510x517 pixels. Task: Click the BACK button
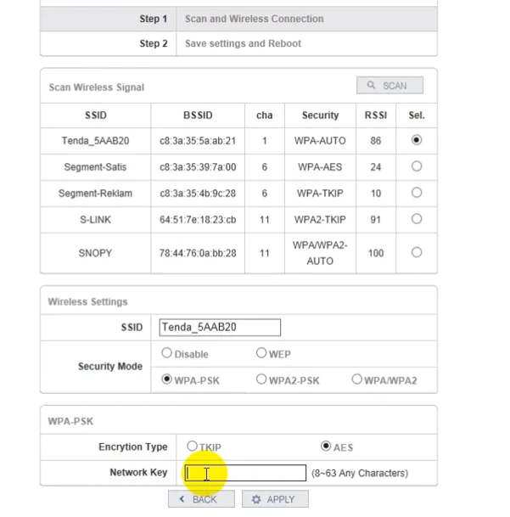201,499
